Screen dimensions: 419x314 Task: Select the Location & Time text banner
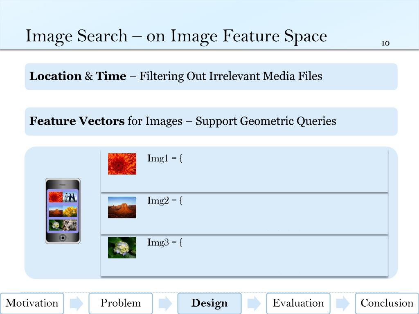pyautogui.click(x=211, y=76)
